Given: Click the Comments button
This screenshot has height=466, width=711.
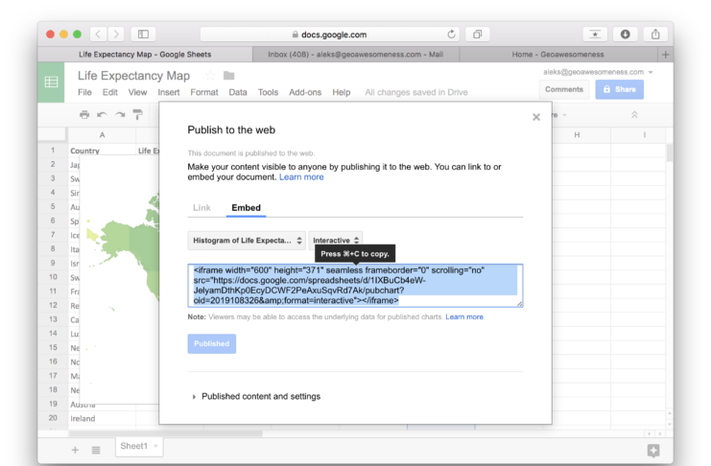Looking at the screenshot, I should (x=563, y=89).
